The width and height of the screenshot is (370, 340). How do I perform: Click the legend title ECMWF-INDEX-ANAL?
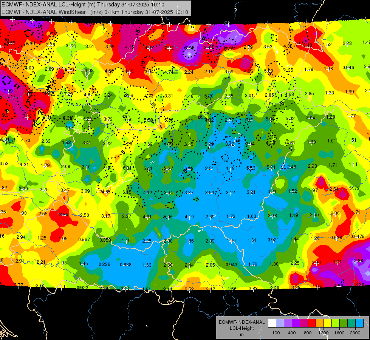242,322
